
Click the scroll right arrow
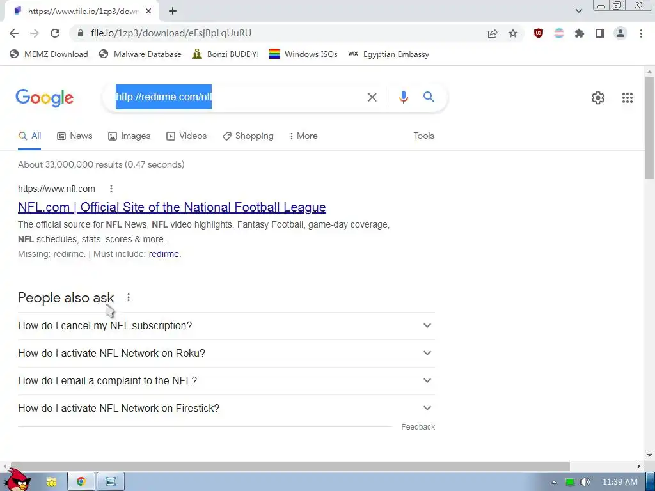(639, 466)
